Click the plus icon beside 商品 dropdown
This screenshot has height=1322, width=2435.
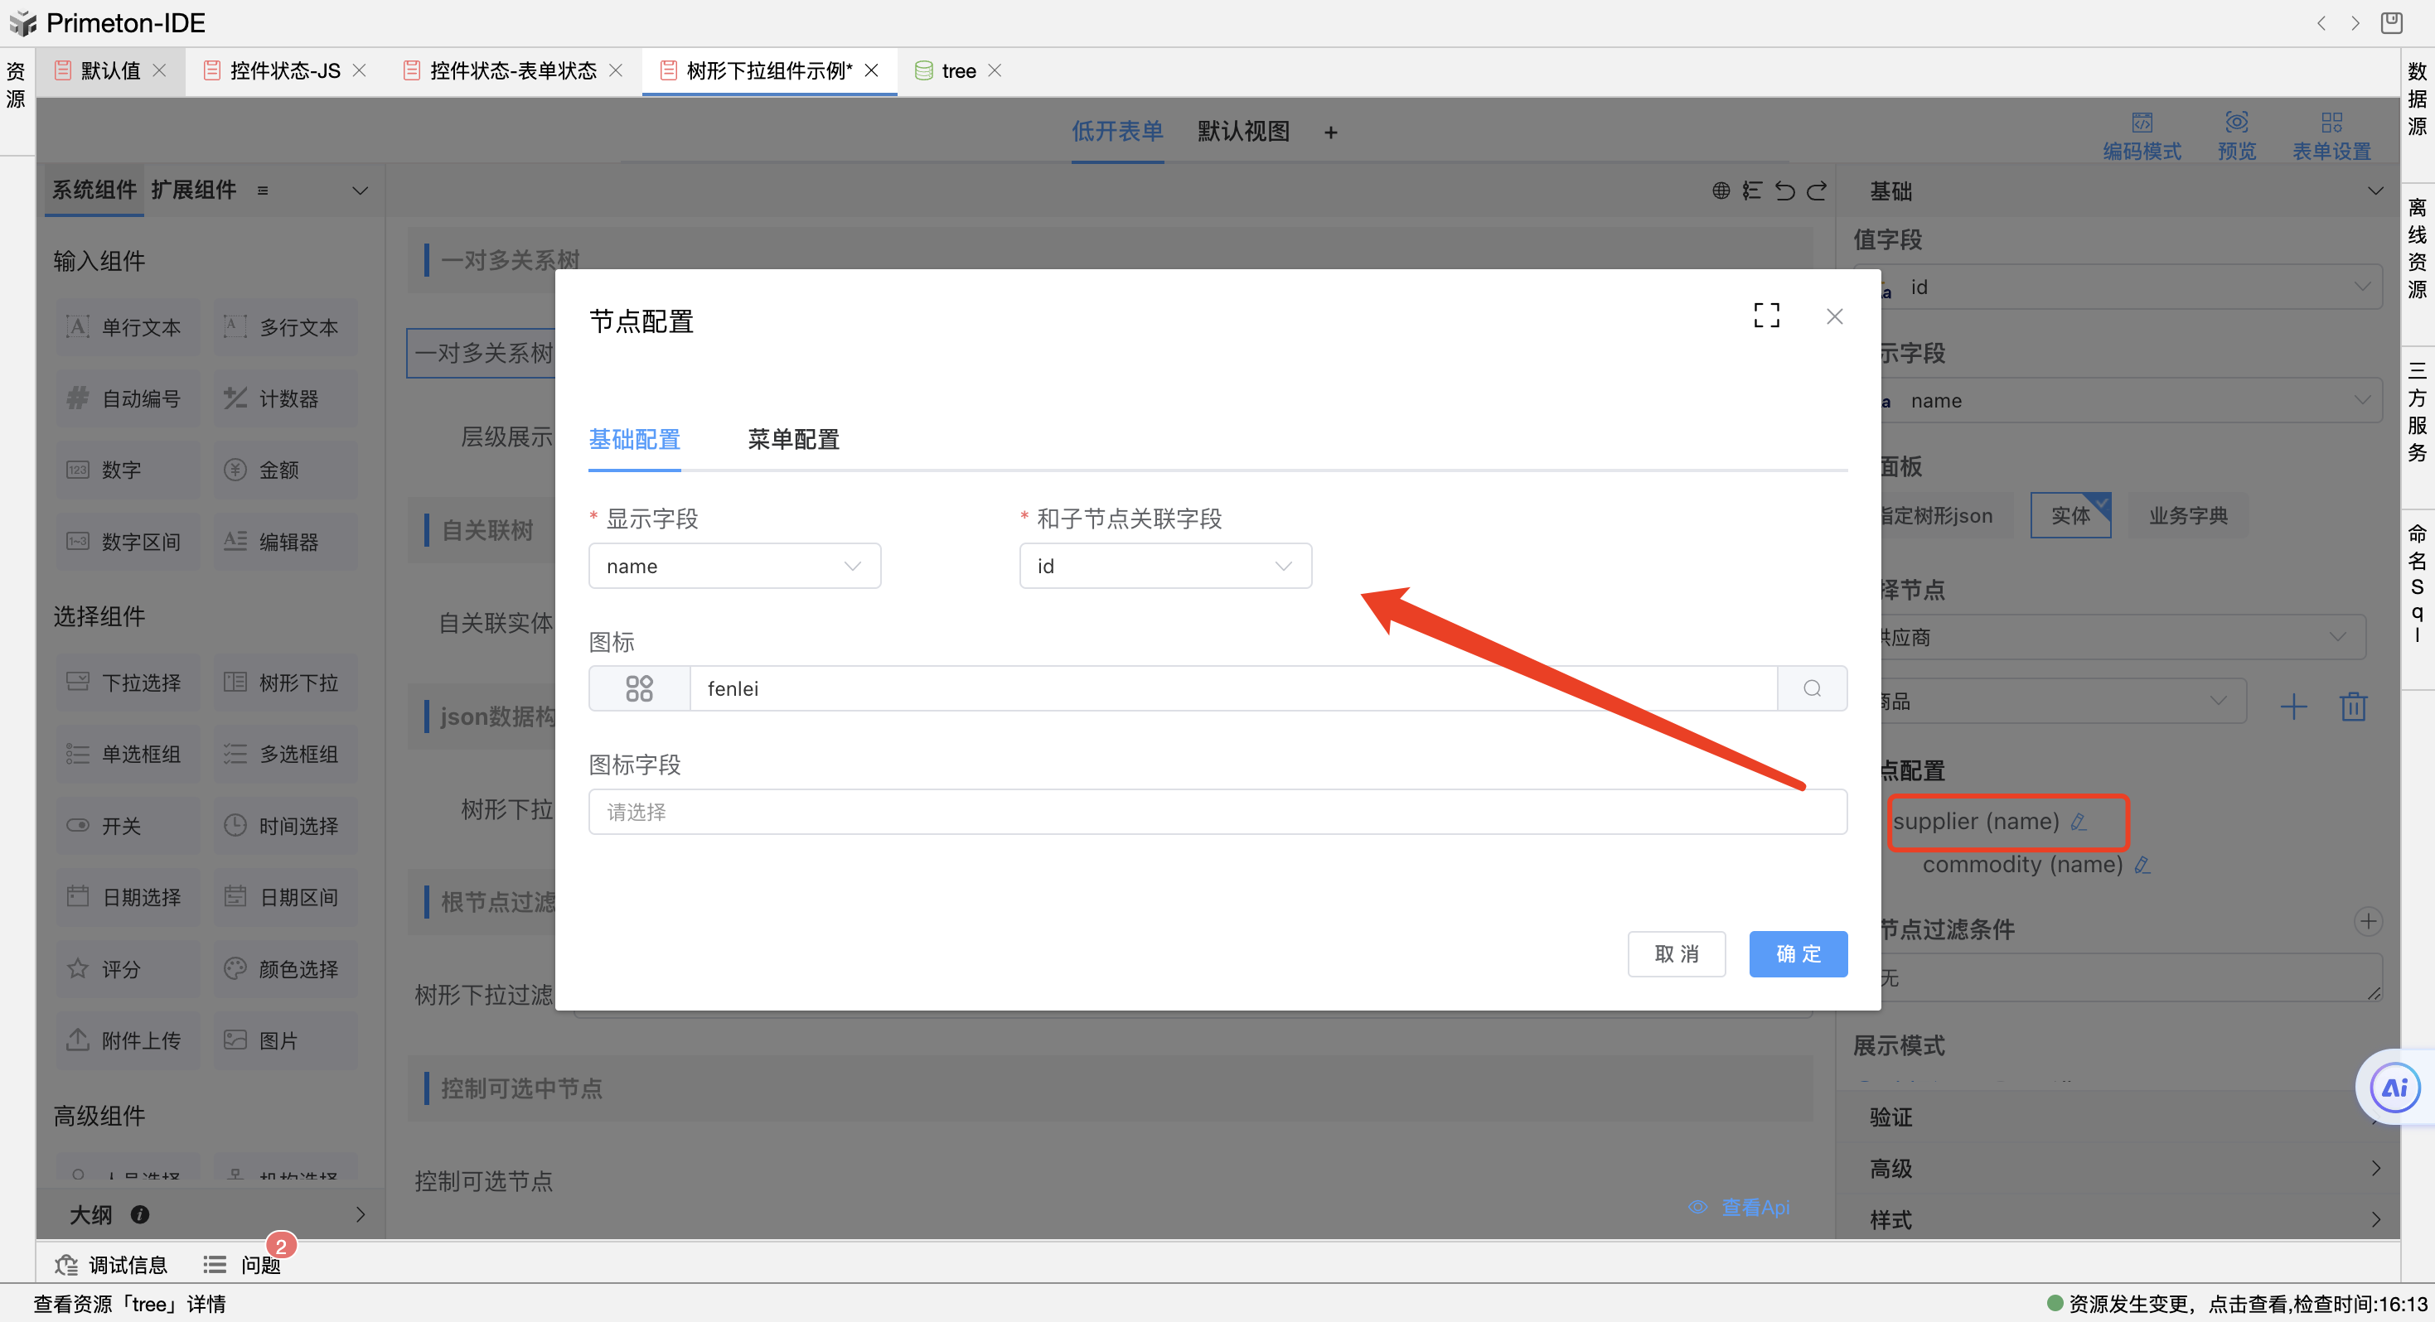[x=2292, y=706]
